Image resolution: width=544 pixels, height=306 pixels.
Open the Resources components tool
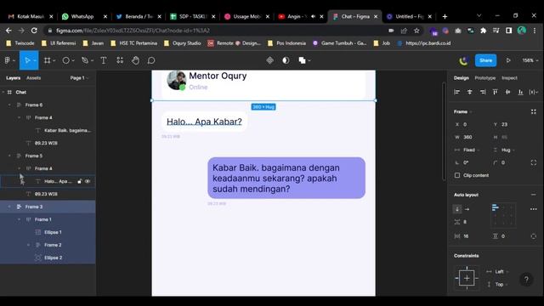point(120,60)
